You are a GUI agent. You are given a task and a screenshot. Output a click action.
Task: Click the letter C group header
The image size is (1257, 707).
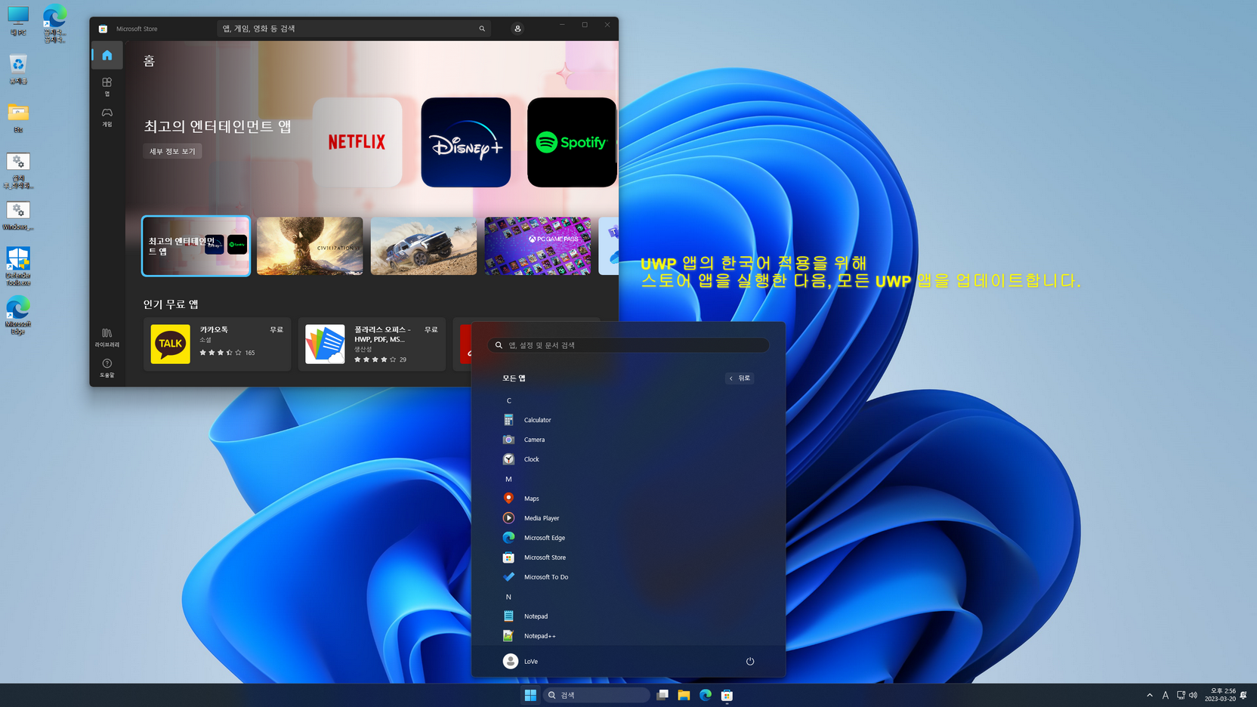click(x=509, y=400)
